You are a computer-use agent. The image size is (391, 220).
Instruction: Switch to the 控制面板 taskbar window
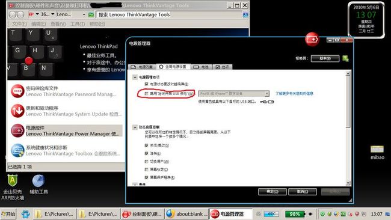(x=143, y=214)
